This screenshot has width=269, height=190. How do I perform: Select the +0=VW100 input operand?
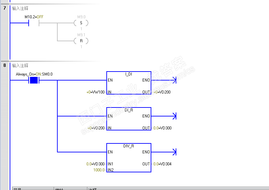[96, 92]
